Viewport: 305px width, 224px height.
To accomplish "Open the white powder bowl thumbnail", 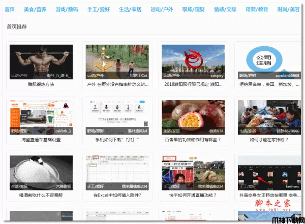I will (41, 173).
